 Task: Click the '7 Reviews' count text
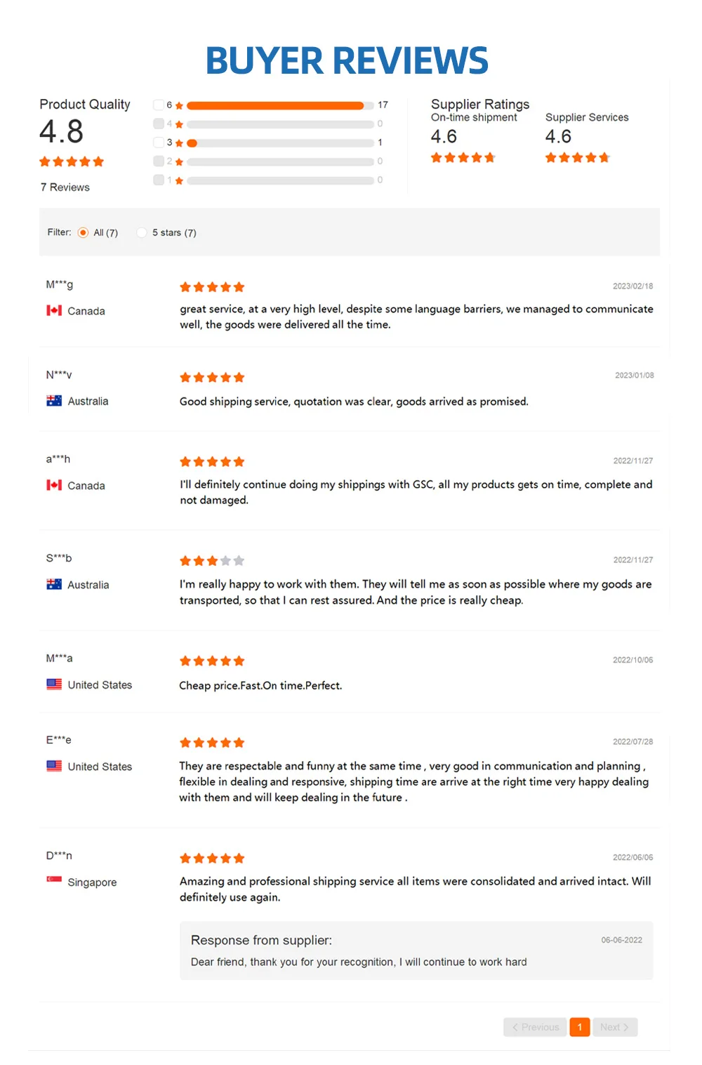tap(65, 187)
